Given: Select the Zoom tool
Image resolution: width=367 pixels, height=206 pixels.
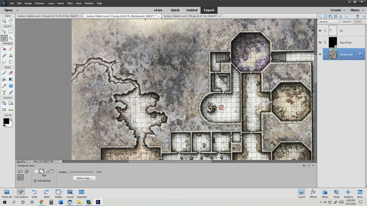Looking at the screenshot, I should (4, 21).
